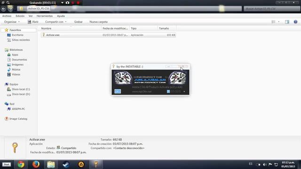Open the date dropdown arrow in dialog
Viewport: 301px width, 169px height.
pos(184,92)
